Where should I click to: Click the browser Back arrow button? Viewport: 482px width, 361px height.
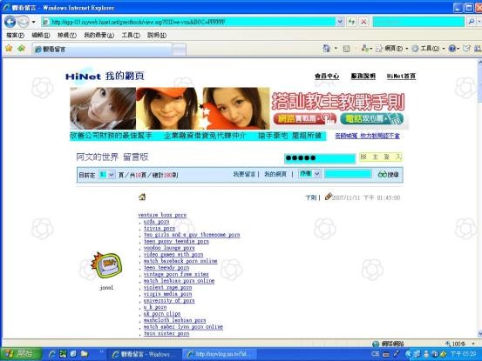click(x=10, y=22)
